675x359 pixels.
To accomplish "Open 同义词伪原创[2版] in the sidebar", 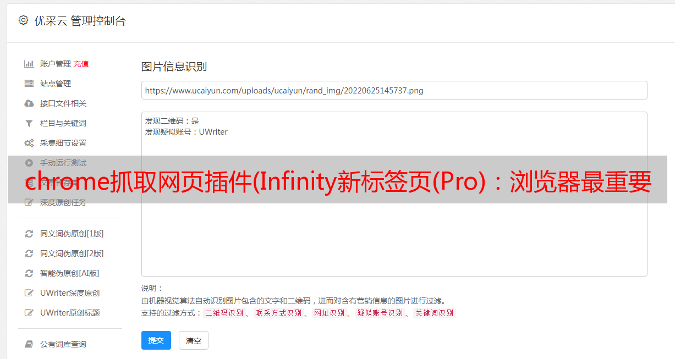I will tap(72, 253).
